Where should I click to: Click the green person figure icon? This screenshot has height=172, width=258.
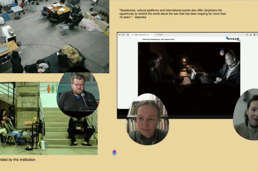53,89
